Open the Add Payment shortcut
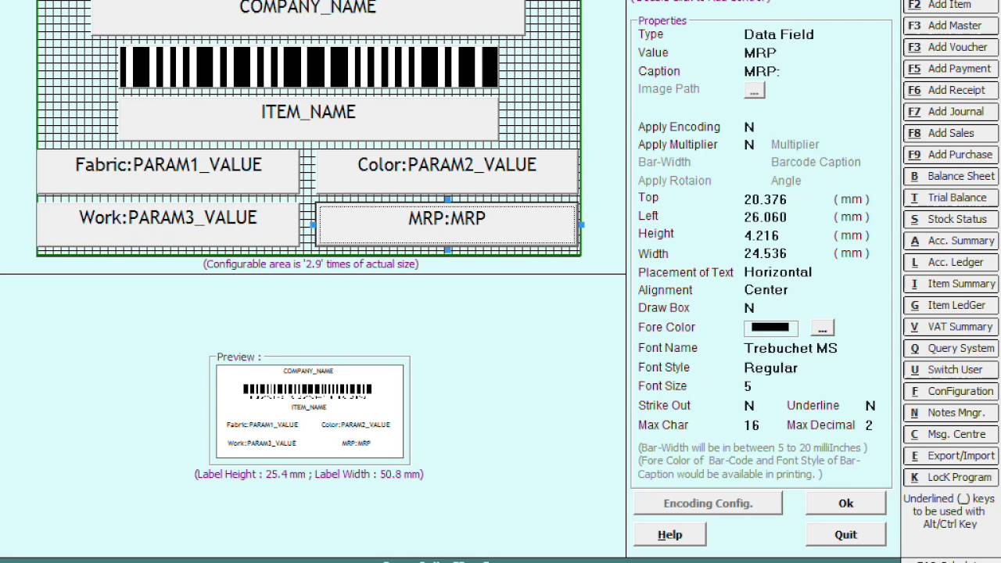Viewport: 1001px width, 563px height. pos(950,69)
